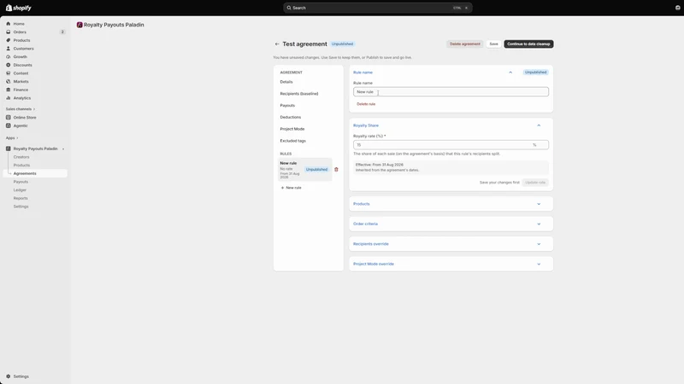Select the New rule entry in Rules
This screenshot has width=684, height=384.
click(x=304, y=169)
